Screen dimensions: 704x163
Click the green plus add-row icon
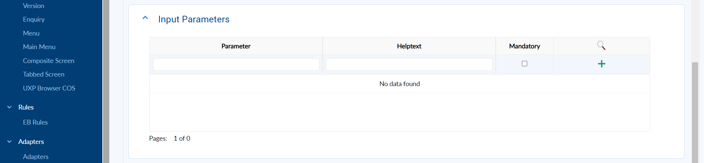[601, 64]
